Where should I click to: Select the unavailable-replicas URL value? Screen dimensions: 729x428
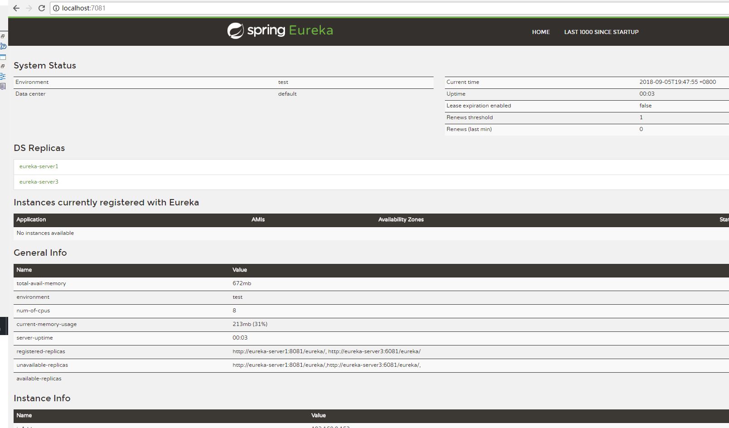coord(327,365)
